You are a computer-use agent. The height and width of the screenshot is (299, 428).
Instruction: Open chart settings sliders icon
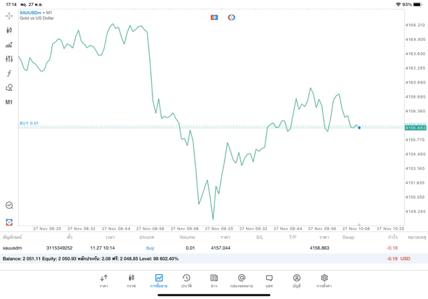pyautogui.click(x=9, y=59)
